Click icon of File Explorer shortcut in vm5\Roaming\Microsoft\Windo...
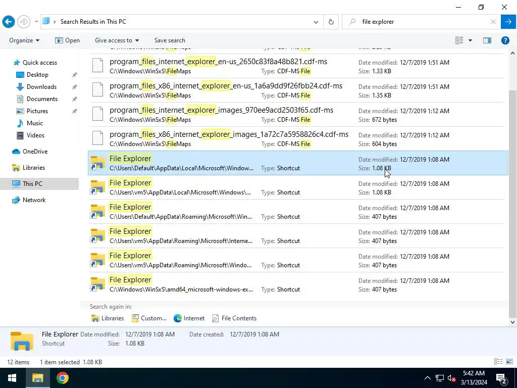The image size is (517, 388). pyautogui.click(x=97, y=260)
